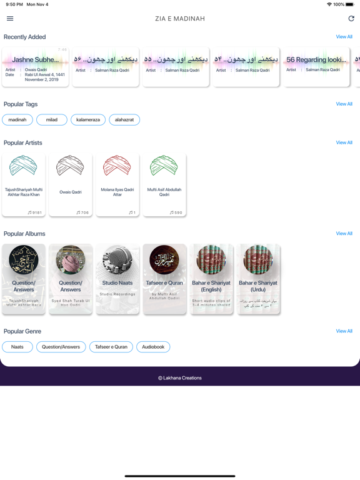This screenshot has width=360, height=480.
Task: View all Popular Albums
Action: [344, 234]
